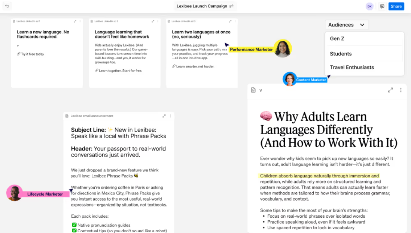Open more options for the article card
The height and width of the screenshot is (233, 411).
click(x=401, y=90)
